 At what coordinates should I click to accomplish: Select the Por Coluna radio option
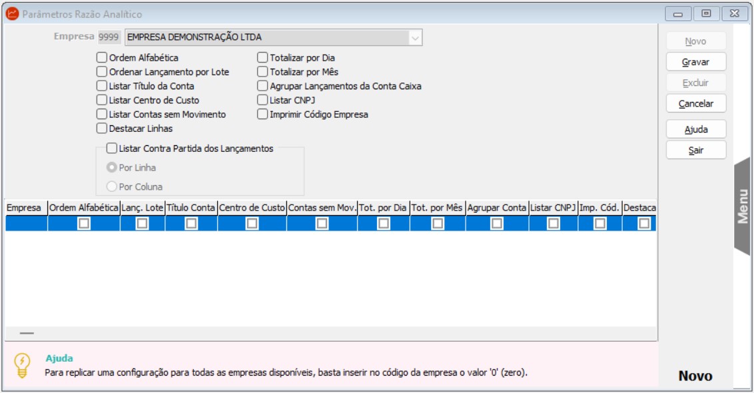point(111,186)
